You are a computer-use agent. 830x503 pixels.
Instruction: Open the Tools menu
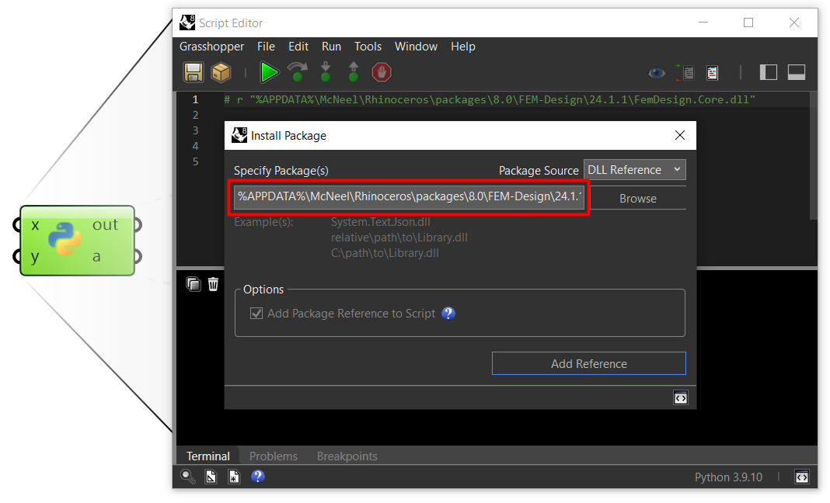(x=368, y=47)
